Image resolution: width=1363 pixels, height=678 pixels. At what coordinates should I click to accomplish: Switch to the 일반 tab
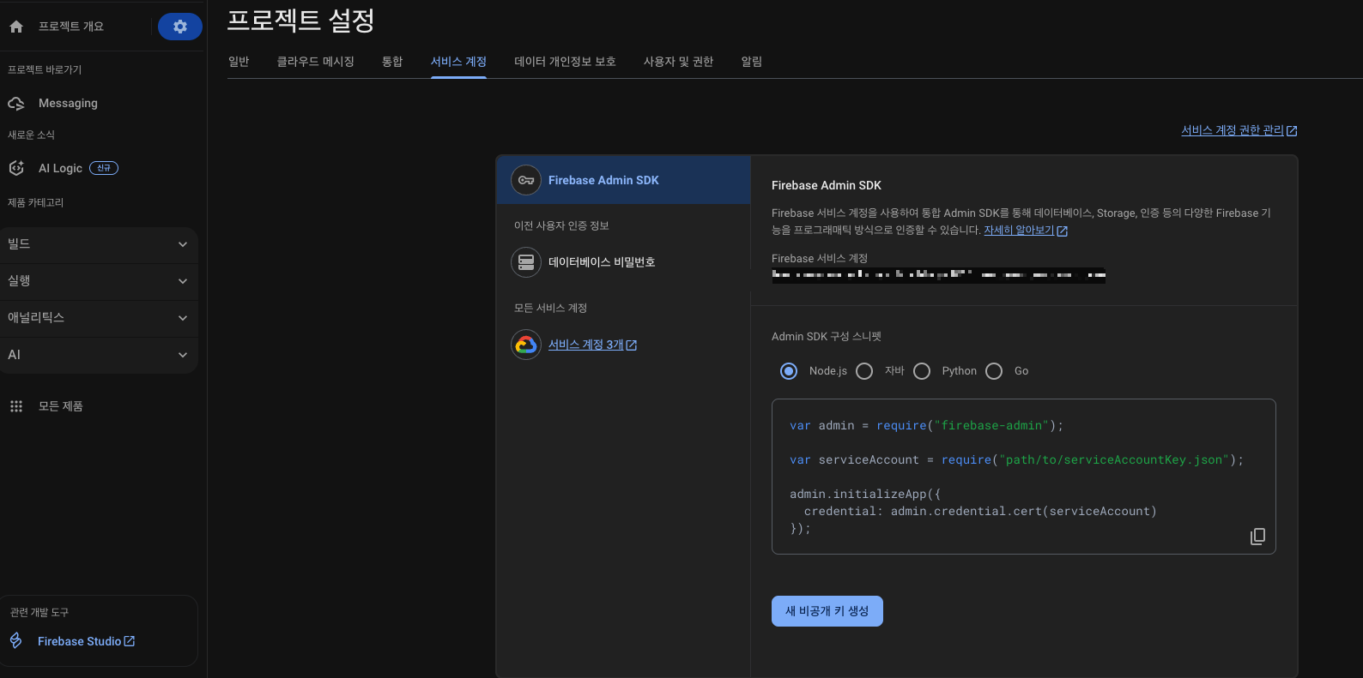239,62
